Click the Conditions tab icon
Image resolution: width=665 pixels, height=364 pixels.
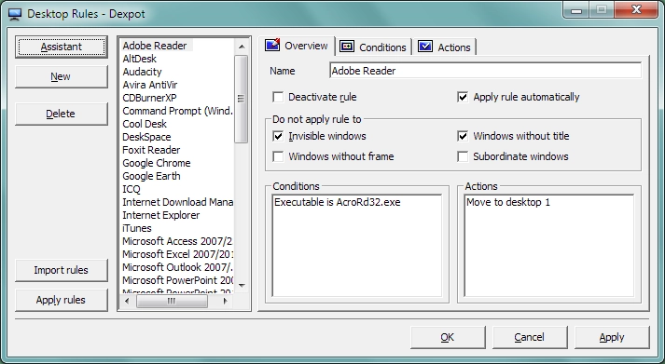click(347, 47)
